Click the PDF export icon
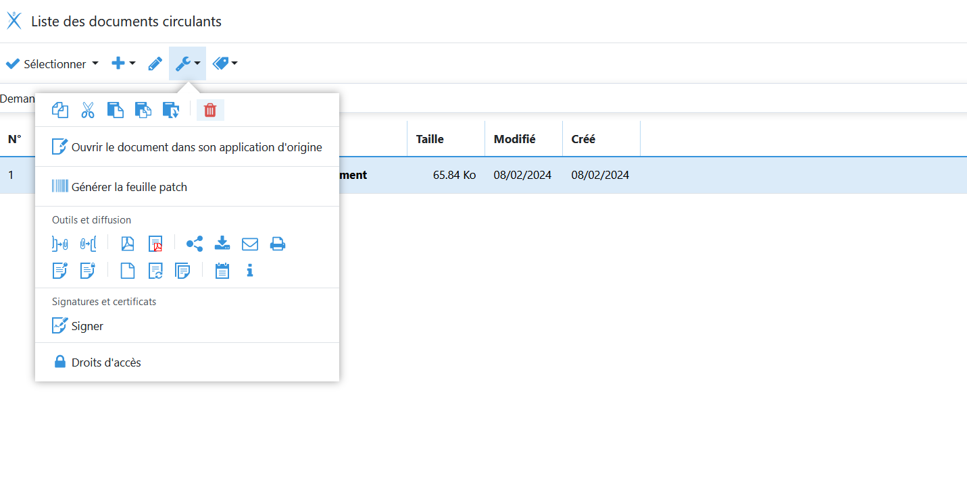967x482 pixels. pos(128,244)
